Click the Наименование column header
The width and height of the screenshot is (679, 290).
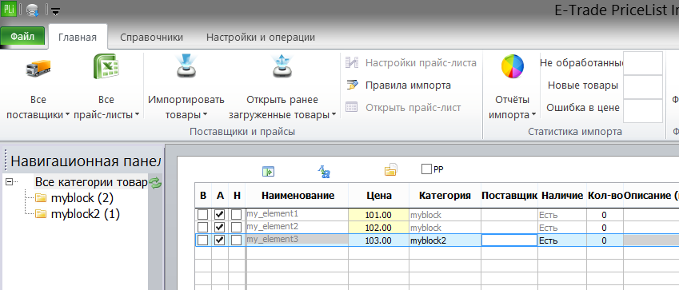[297, 196]
